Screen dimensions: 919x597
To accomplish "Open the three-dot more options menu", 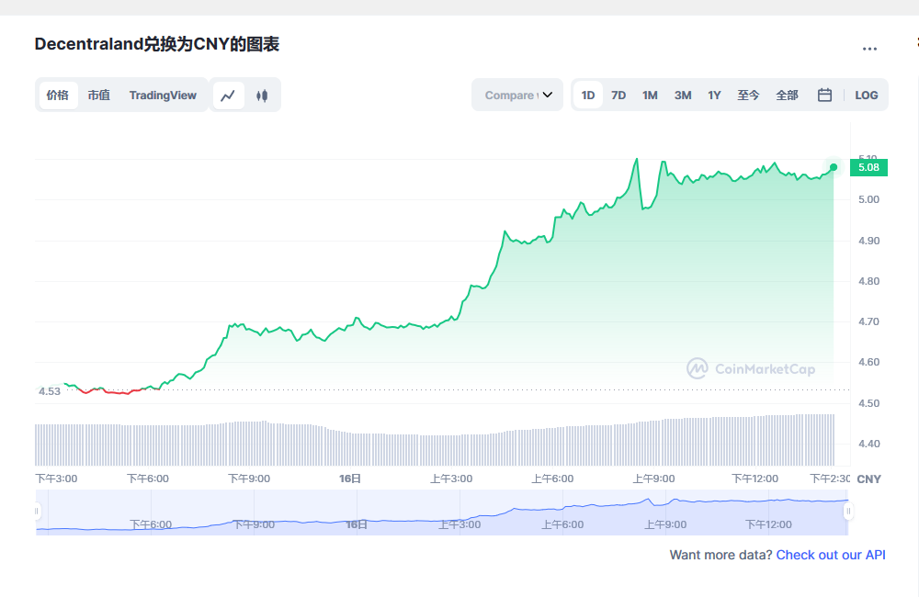I will click(x=869, y=50).
